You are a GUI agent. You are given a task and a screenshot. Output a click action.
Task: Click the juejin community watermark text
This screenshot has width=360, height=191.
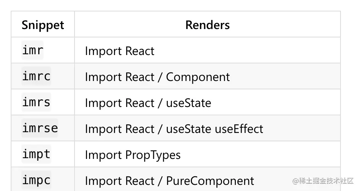[x=323, y=181]
